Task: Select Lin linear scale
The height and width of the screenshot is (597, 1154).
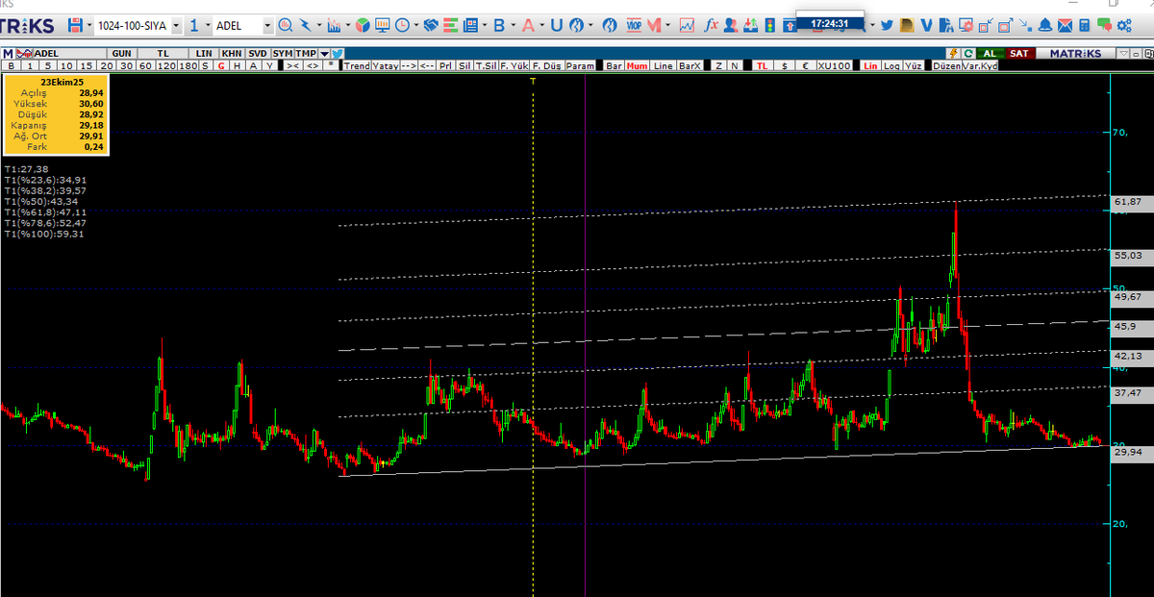Action: (870, 65)
